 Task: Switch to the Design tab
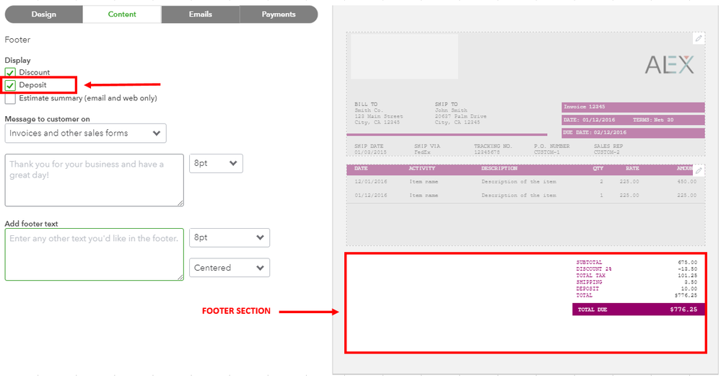pos(44,14)
